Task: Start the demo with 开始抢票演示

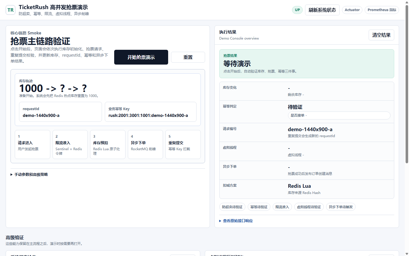Action: [x=141, y=57]
